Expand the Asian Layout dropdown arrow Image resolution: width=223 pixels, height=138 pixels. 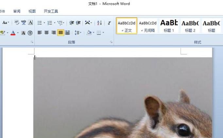[x=91, y=23]
